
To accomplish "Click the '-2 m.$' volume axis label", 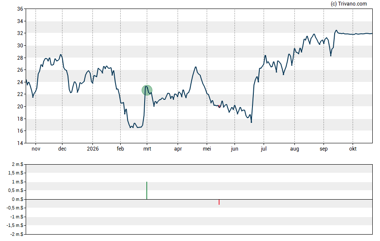I will pyautogui.click(x=17, y=234).
